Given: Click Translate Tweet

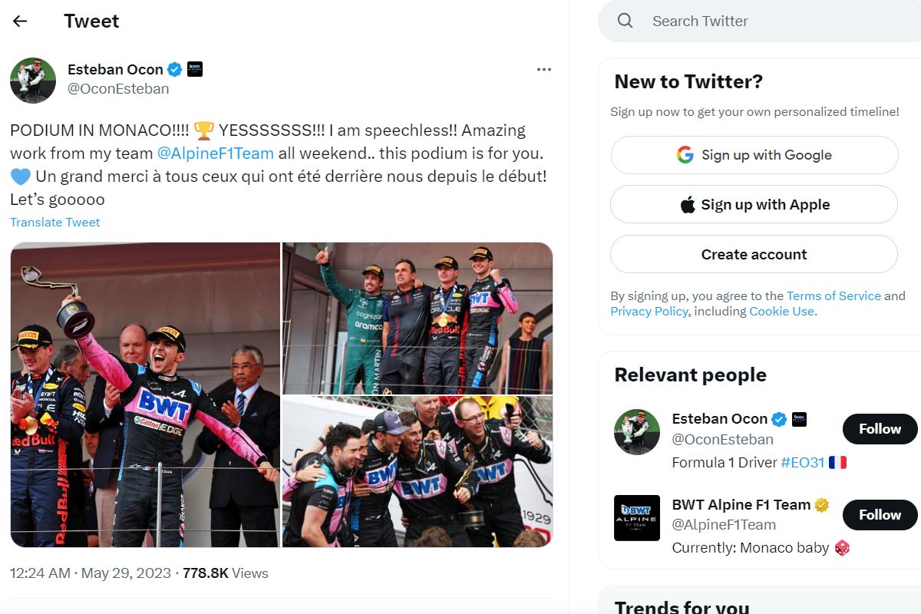Looking at the screenshot, I should [x=55, y=223].
